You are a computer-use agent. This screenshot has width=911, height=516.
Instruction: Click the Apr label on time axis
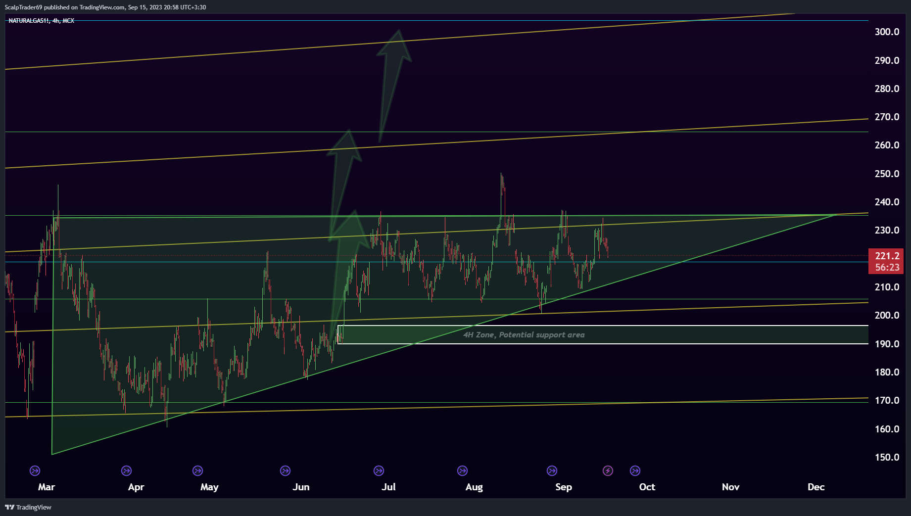tap(136, 487)
